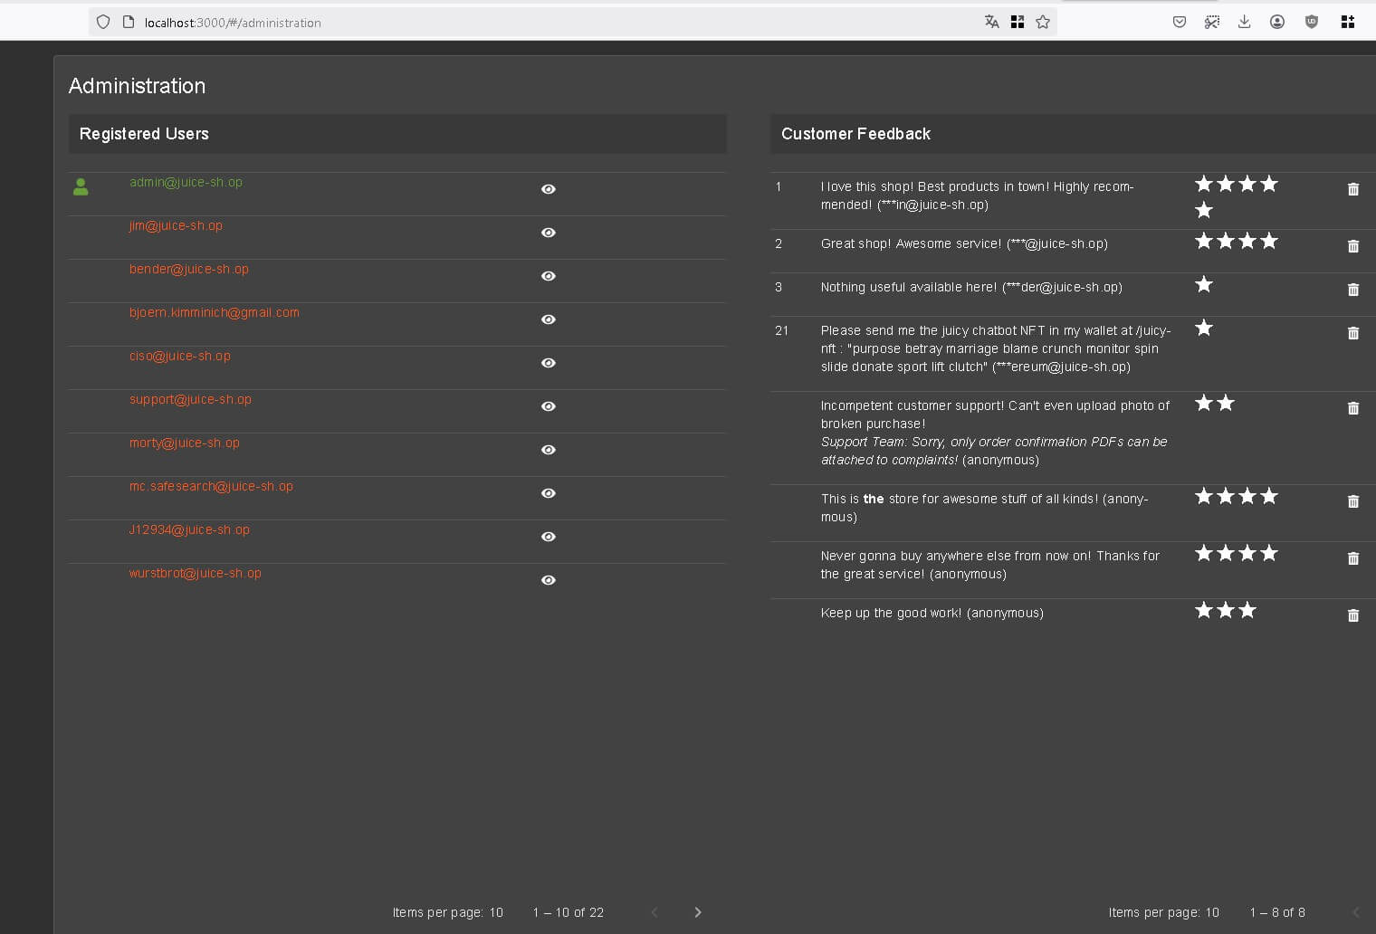Show details for J12934@juice-sh.op user
The height and width of the screenshot is (934, 1376).
pos(548,537)
